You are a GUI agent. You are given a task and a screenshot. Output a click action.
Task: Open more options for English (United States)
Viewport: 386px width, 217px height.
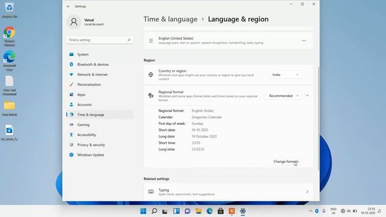[x=304, y=40]
